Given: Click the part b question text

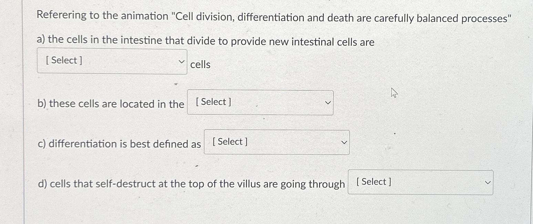Looking at the screenshot, I should click(110, 104).
